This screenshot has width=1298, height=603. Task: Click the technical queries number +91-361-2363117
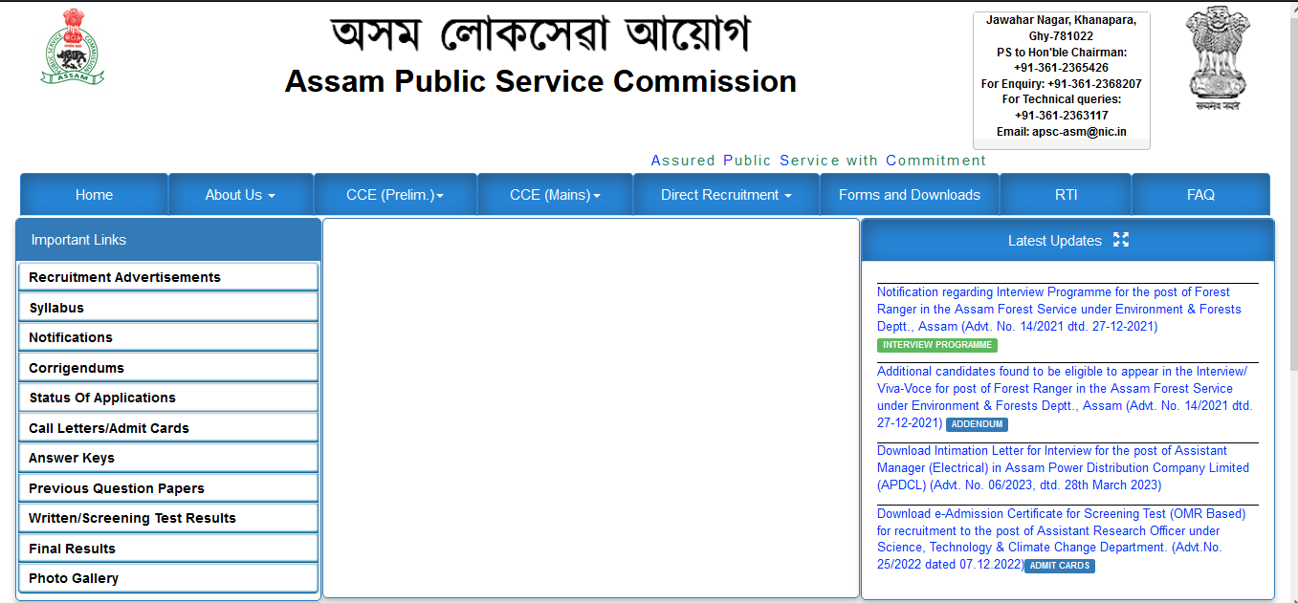click(x=1062, y=116)
